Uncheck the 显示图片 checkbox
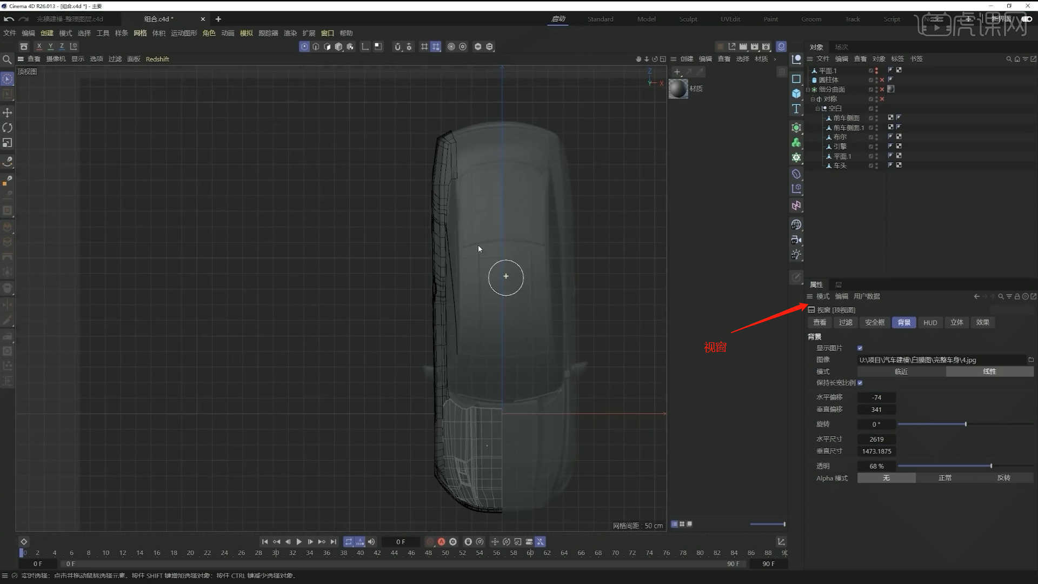 (x=860, y=348)
